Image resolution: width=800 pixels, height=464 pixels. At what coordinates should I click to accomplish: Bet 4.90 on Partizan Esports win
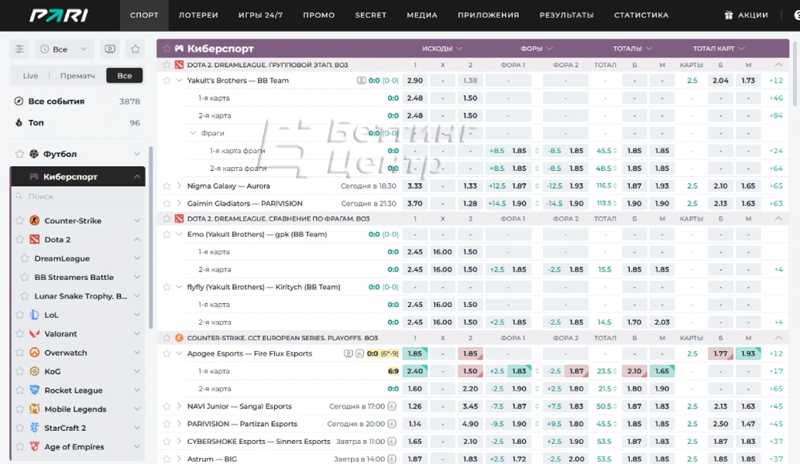coord(470,424)
